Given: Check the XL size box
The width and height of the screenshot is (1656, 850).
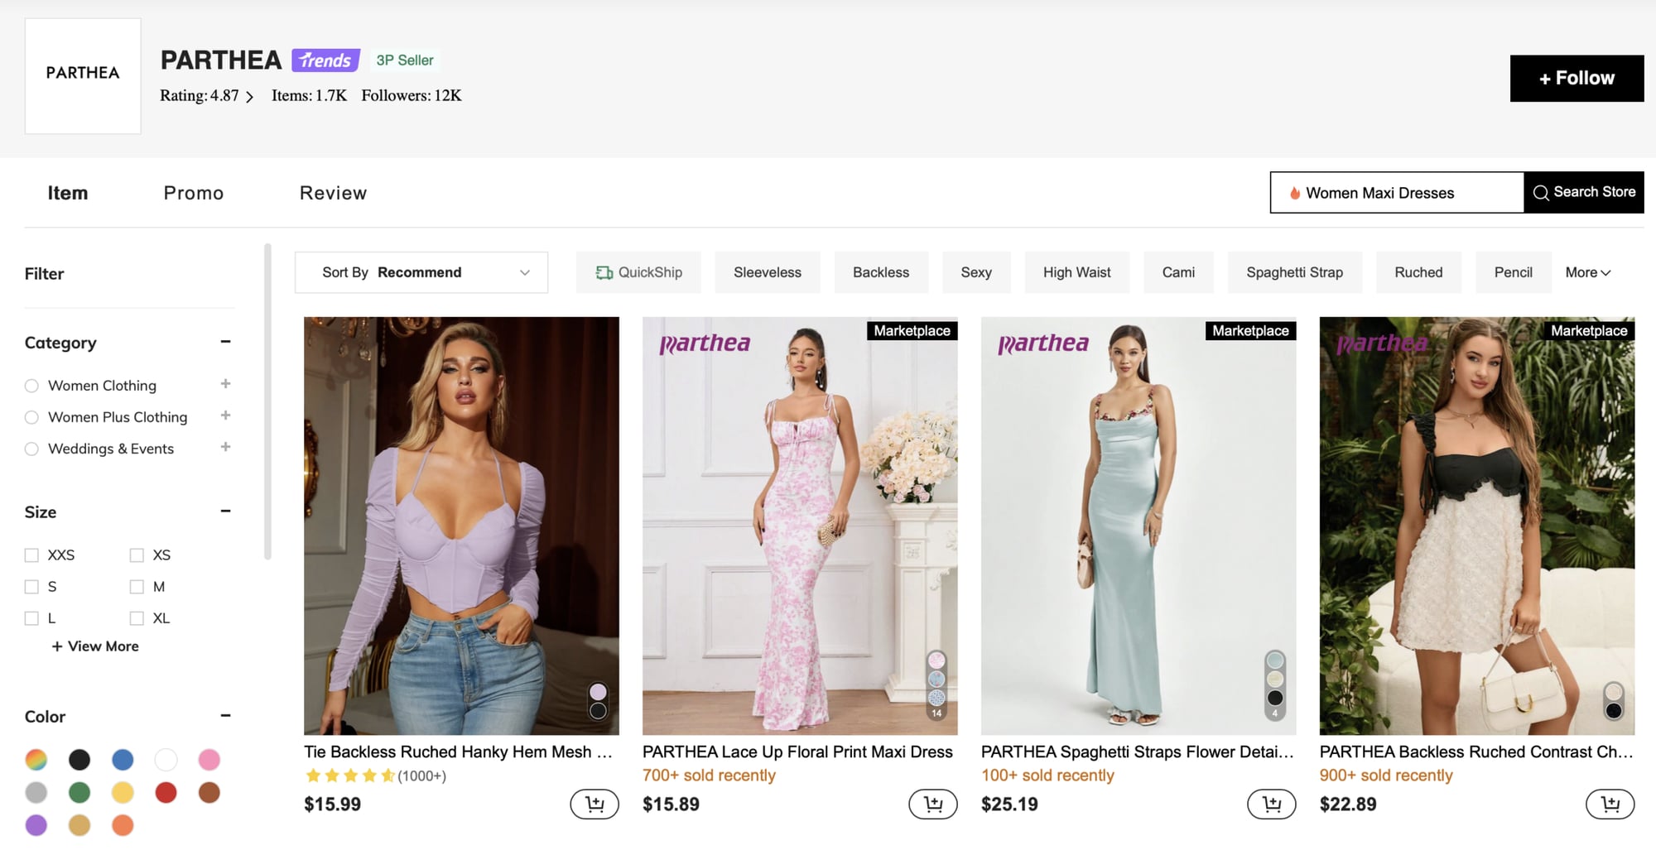Looking at the screenshot, I should click(137, 618).
